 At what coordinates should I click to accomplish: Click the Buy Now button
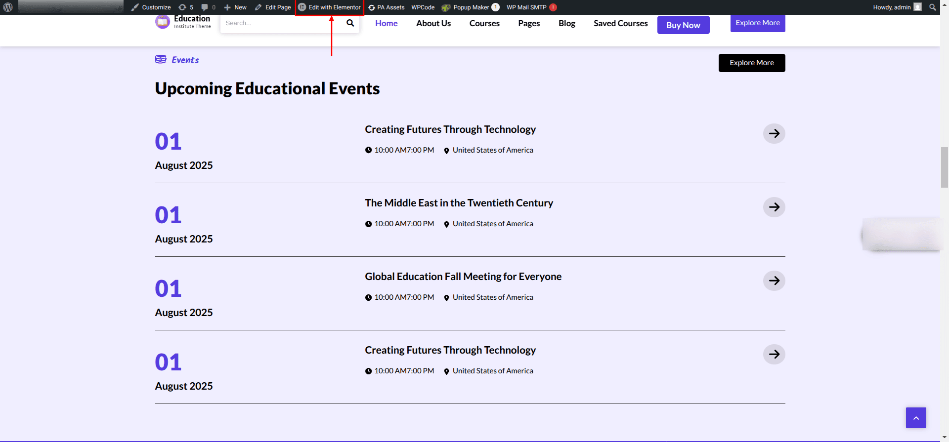(684, 25)
